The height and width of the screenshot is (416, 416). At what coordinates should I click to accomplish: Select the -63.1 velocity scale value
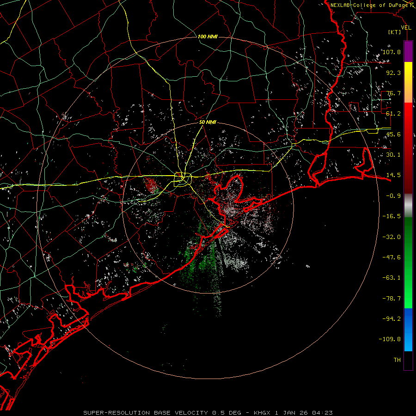[392, 278]
